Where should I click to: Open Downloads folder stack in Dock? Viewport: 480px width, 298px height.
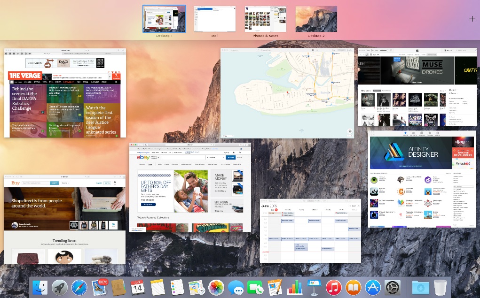point(420,288)
